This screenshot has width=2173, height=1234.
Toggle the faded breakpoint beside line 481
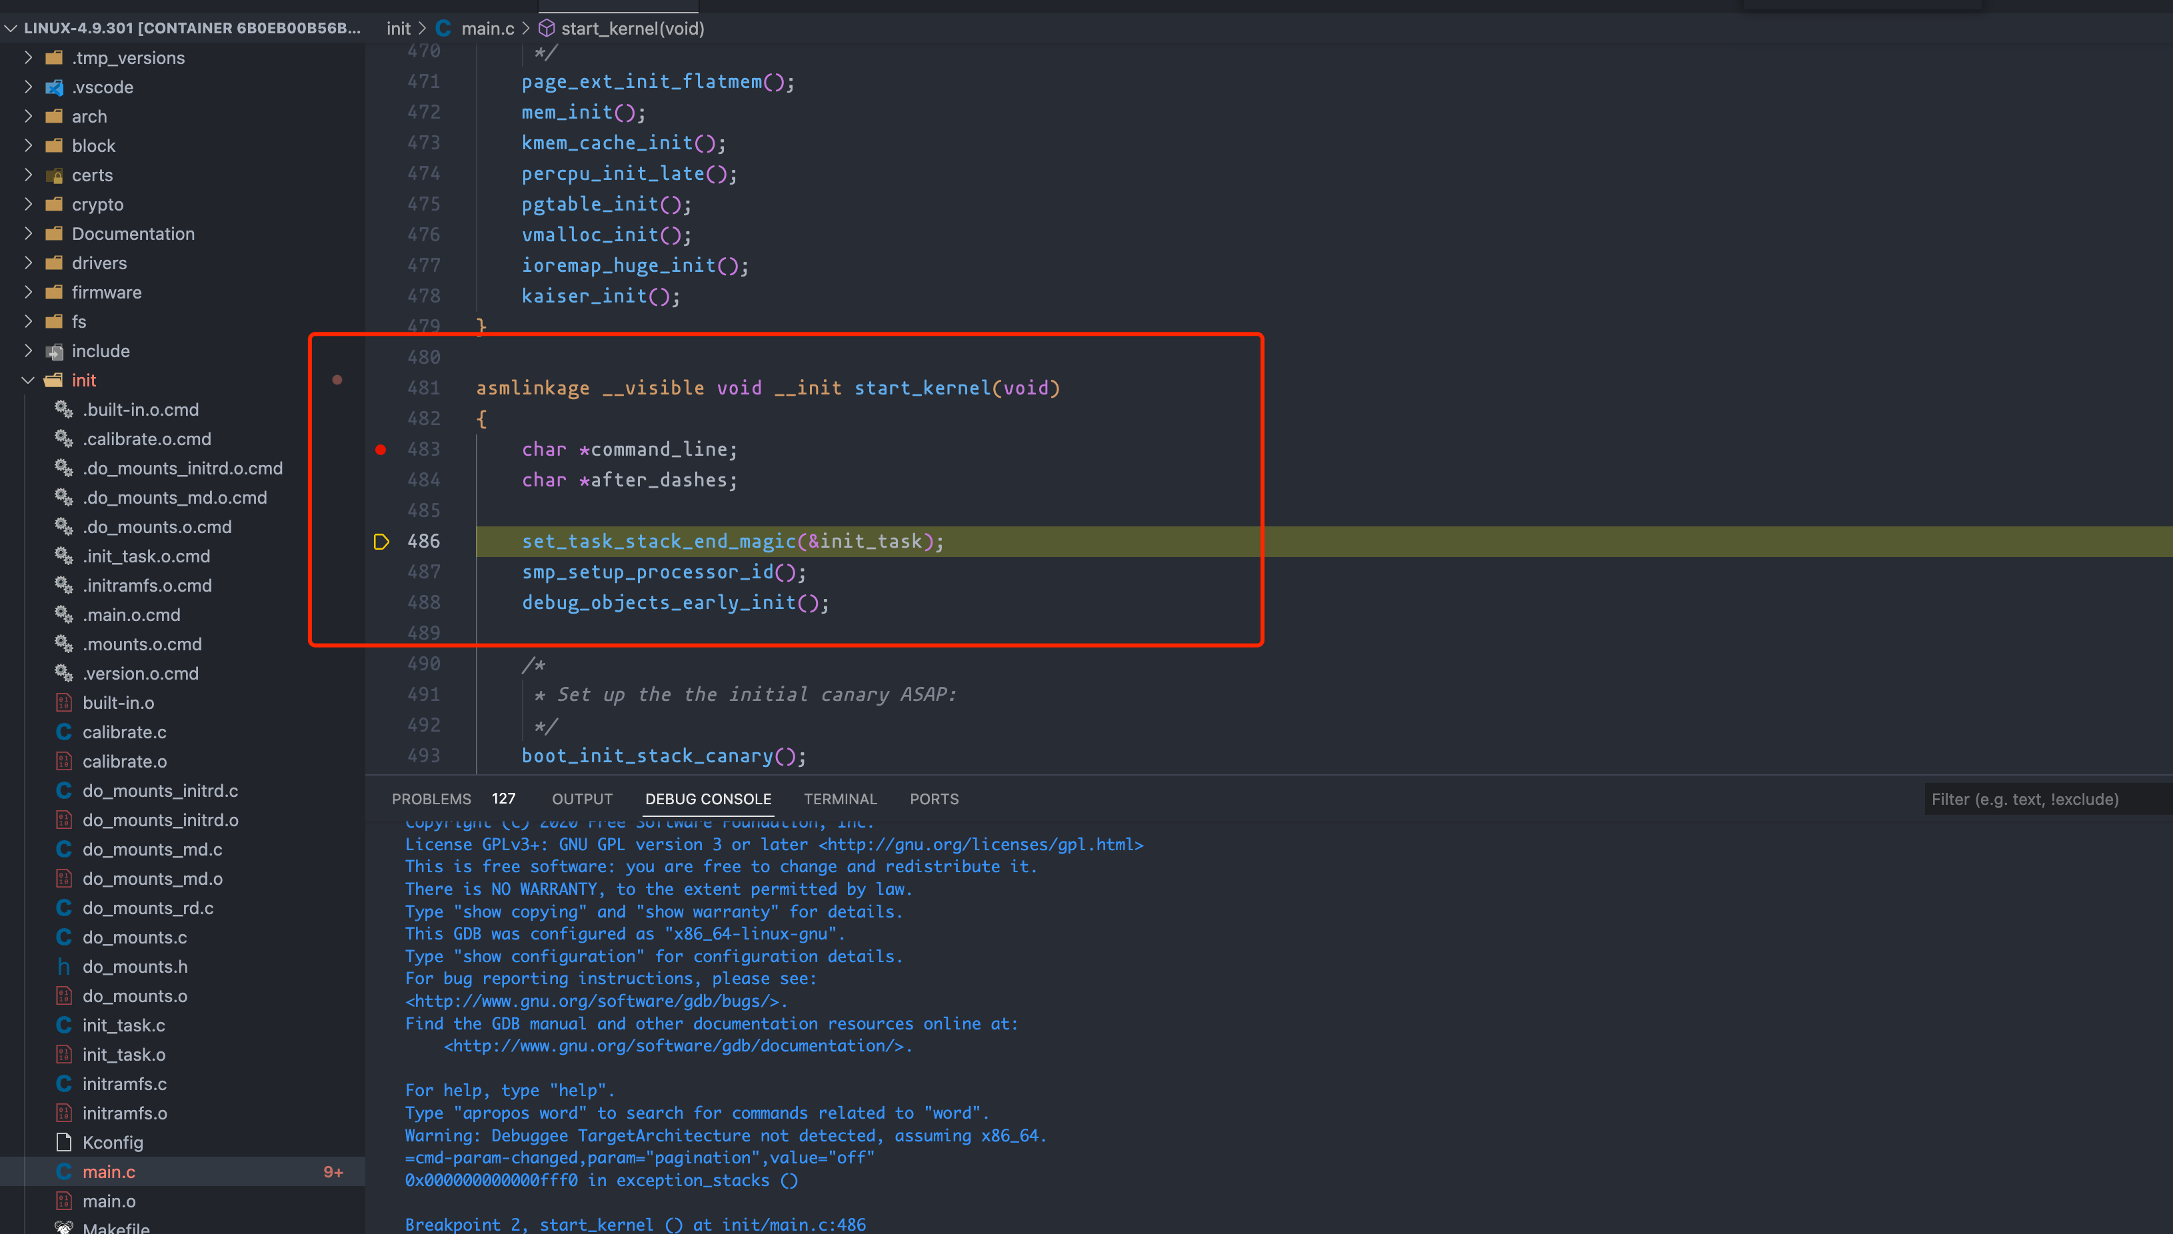pos(337,380)
